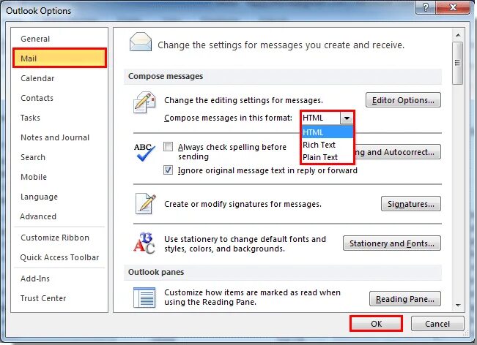Uncheck Ignore original message text in reply

tap(168, 170)
